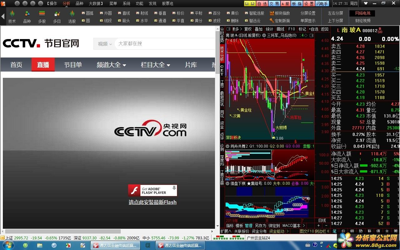
Task: Select the 多股 multi-stock icon
Action: (x=42, y=17)
